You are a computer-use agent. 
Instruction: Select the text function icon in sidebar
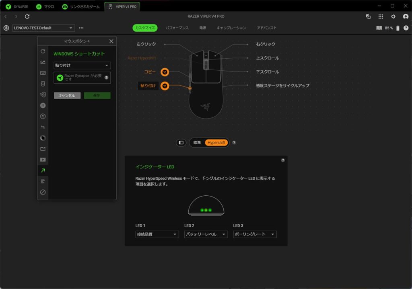pos(43,181)
